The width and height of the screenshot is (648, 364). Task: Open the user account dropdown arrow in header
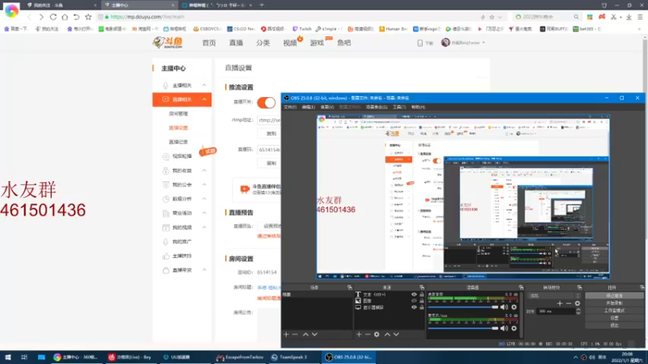[x=484, y=43]
